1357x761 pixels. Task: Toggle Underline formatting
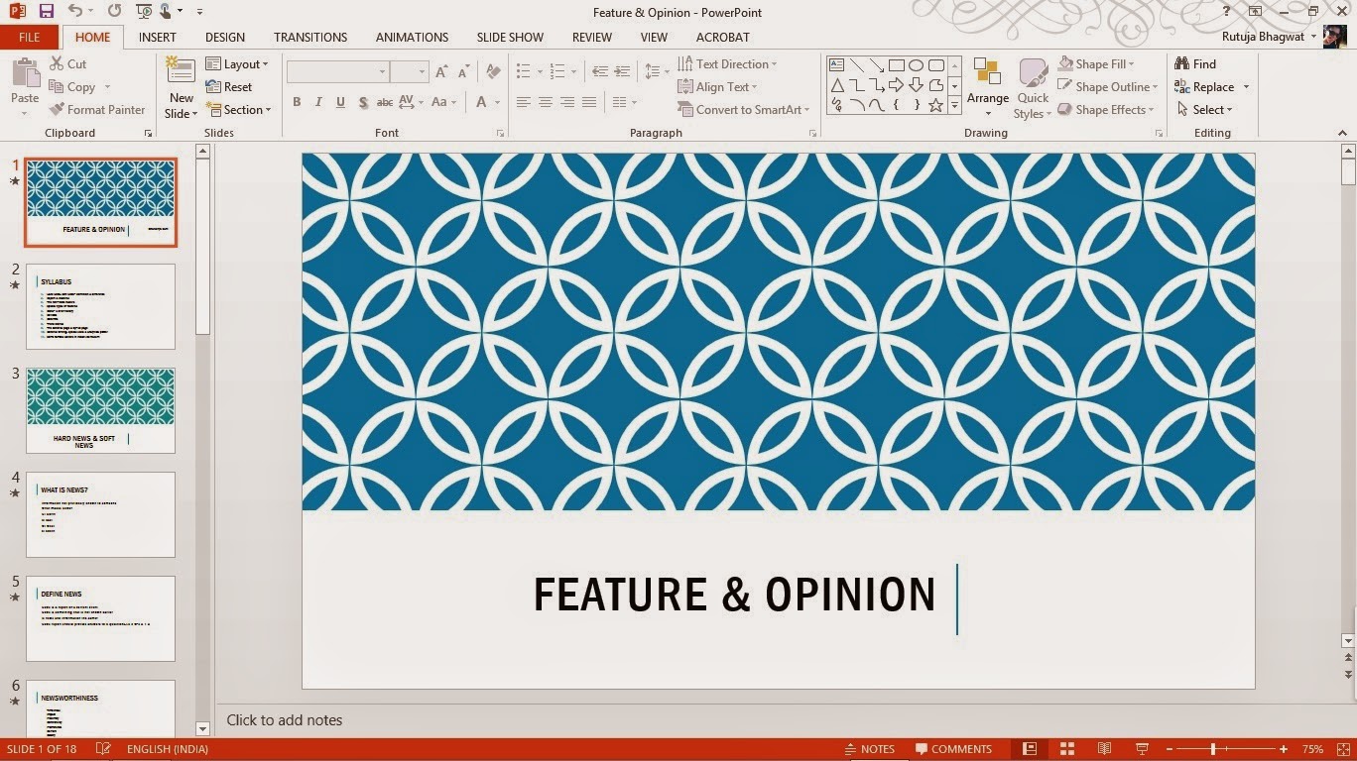coord(340,102)
